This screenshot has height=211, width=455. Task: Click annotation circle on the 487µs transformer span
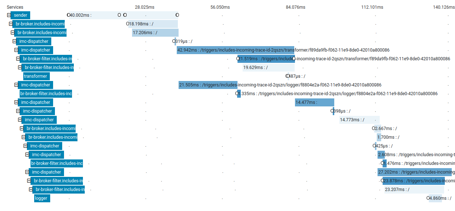click(x=287, y=76)
